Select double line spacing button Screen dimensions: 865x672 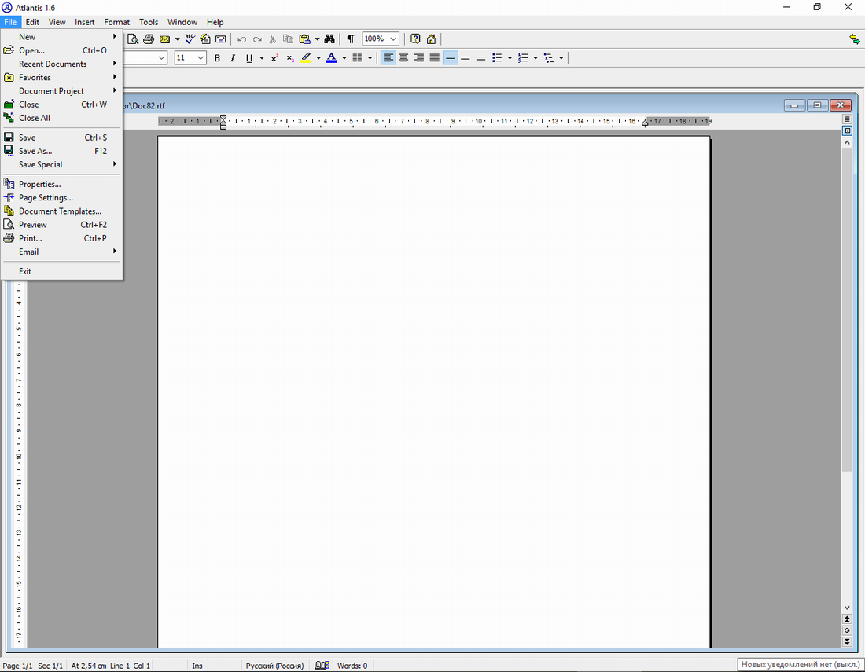pos(481,58)
